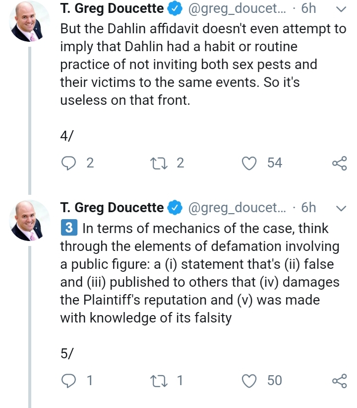357x408 pixels.
Task: Open options chevron on first tweet
Action: pos(341,9)
